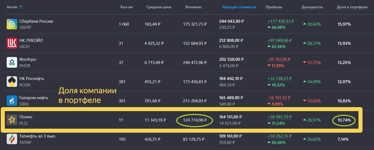Select the Polyus PLZL logo icon
The height and width of the screenshot is (150, 374).
(12, 120)
